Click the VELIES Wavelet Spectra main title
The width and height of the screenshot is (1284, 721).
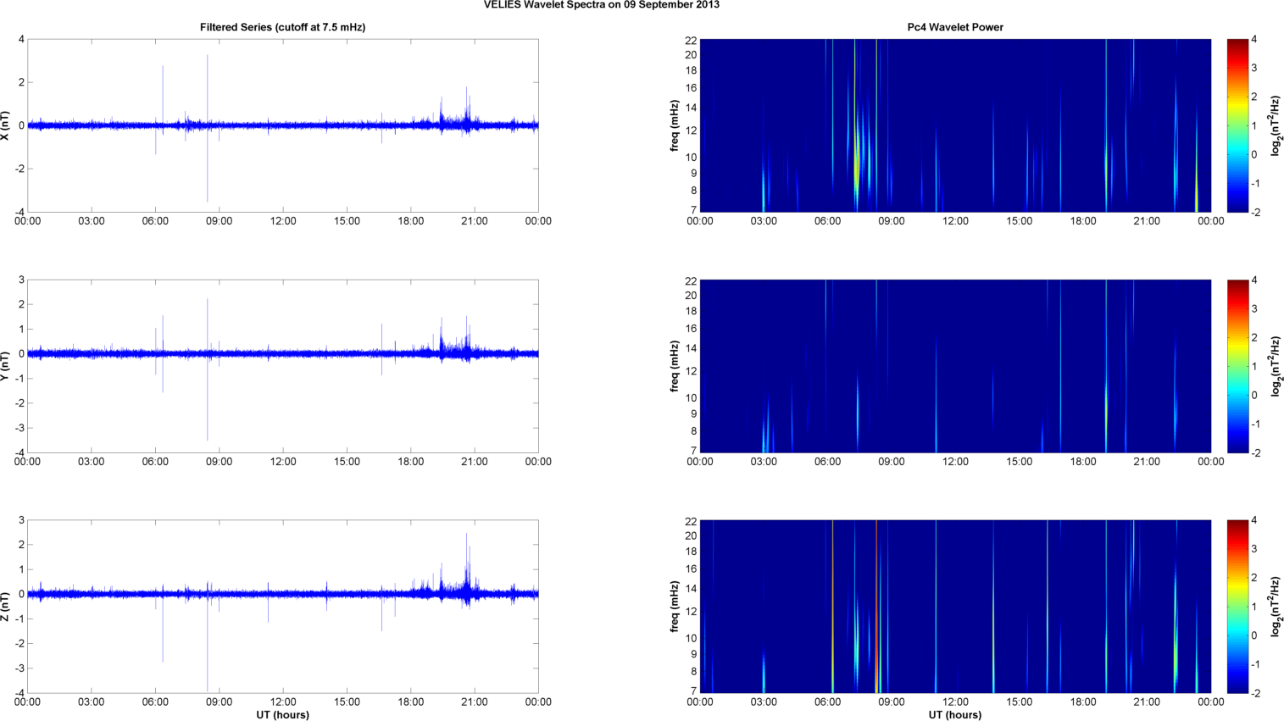coord(601,5)
